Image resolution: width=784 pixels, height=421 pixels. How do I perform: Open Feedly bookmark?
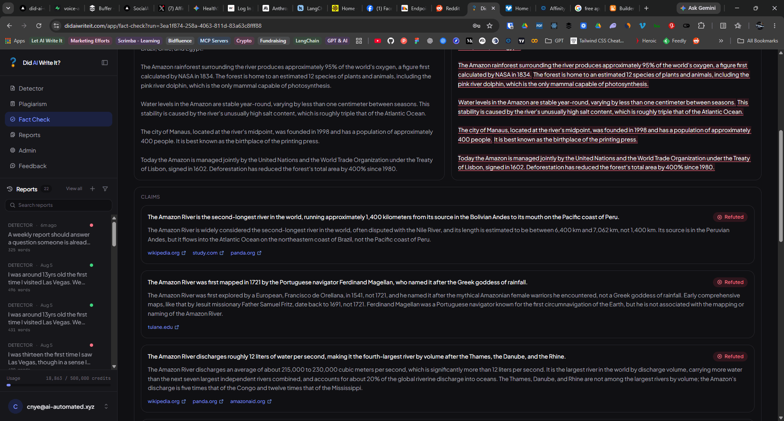click(675, 41)
